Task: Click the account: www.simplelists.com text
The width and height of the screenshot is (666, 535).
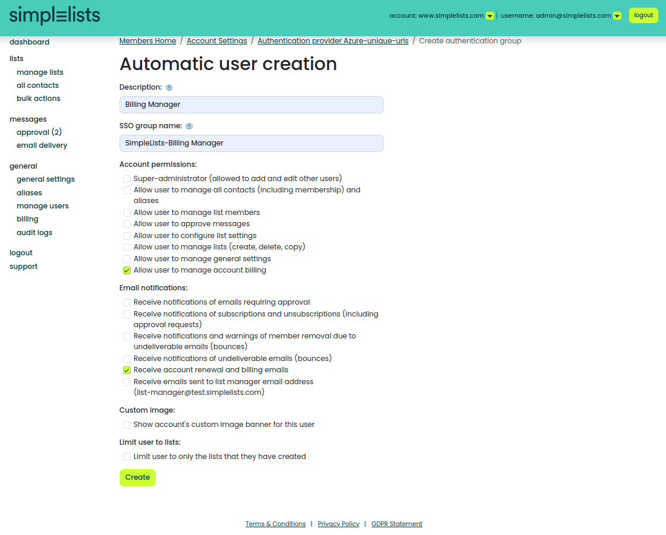Action: [436, 15]
